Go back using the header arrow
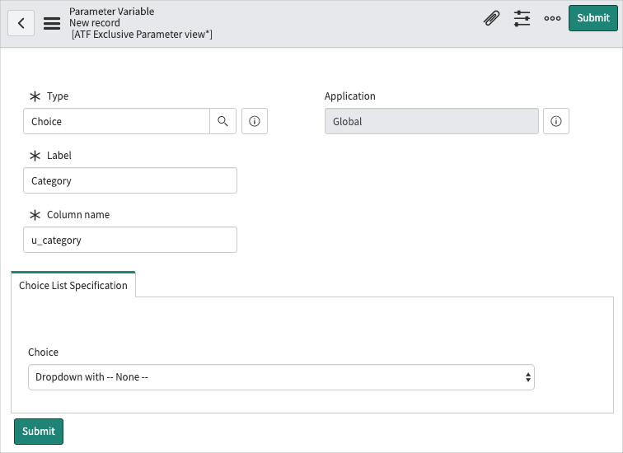The height and width of the screenshot is (453, 623). (x=21, y=23)
